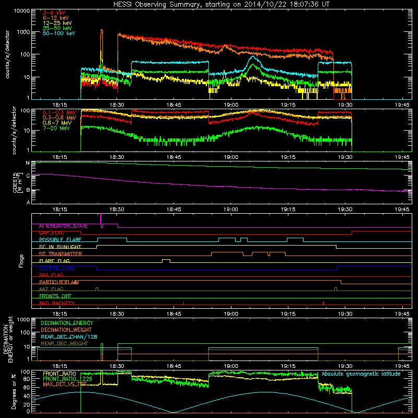This screenshot has height=418, width=418.
Task: Select the DECIMATION_WEIGHT legend label
Action: pyautogui.click(x=66, y=330)
